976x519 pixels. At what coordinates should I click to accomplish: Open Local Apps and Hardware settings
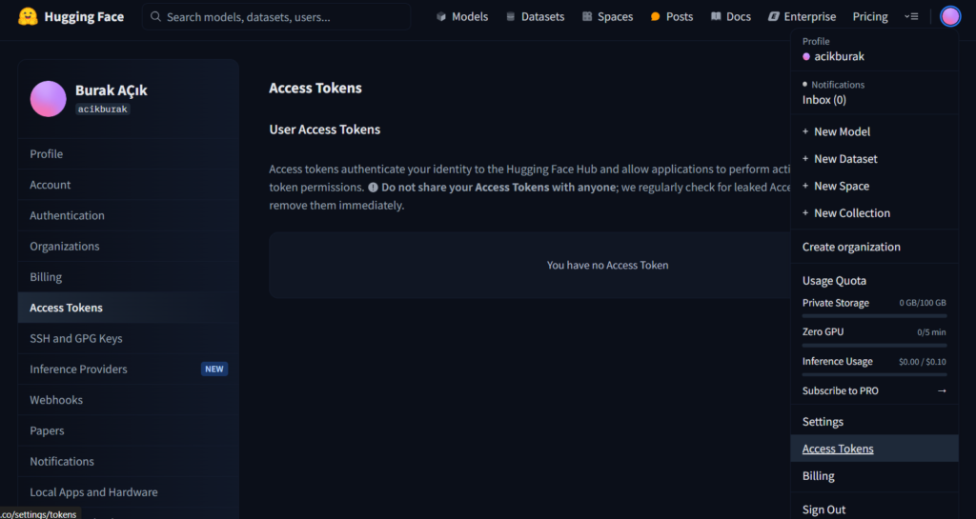129,492
